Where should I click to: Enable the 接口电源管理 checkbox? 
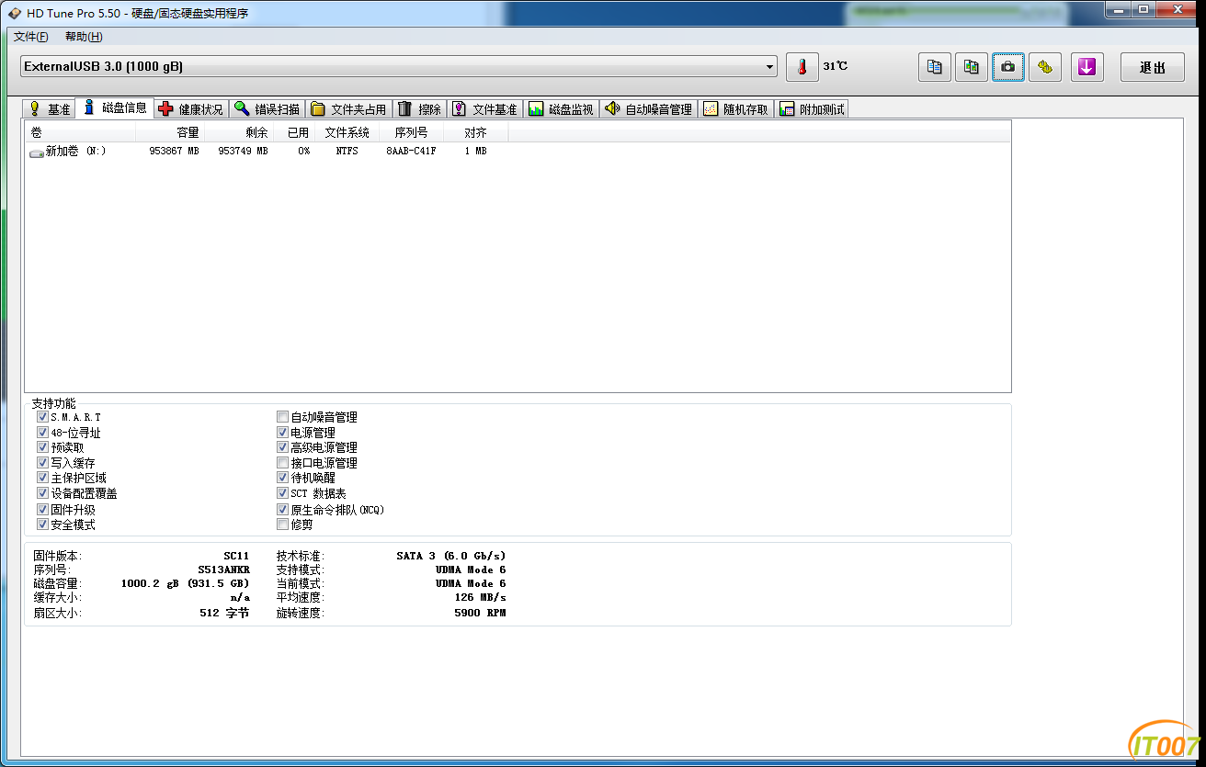pos(282,463)
